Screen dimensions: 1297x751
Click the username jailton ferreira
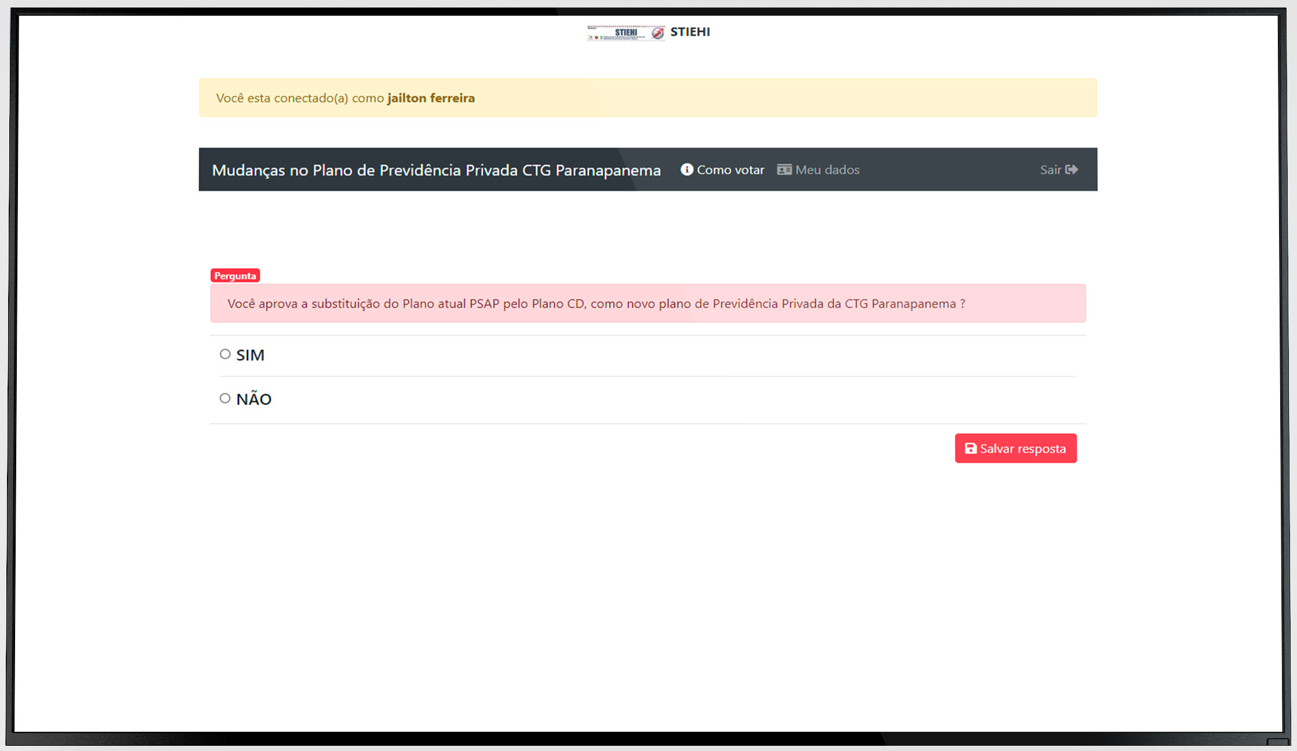coord(431,98)
